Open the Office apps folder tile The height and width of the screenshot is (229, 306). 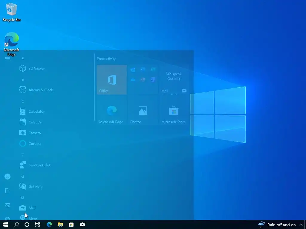[143, 80]
